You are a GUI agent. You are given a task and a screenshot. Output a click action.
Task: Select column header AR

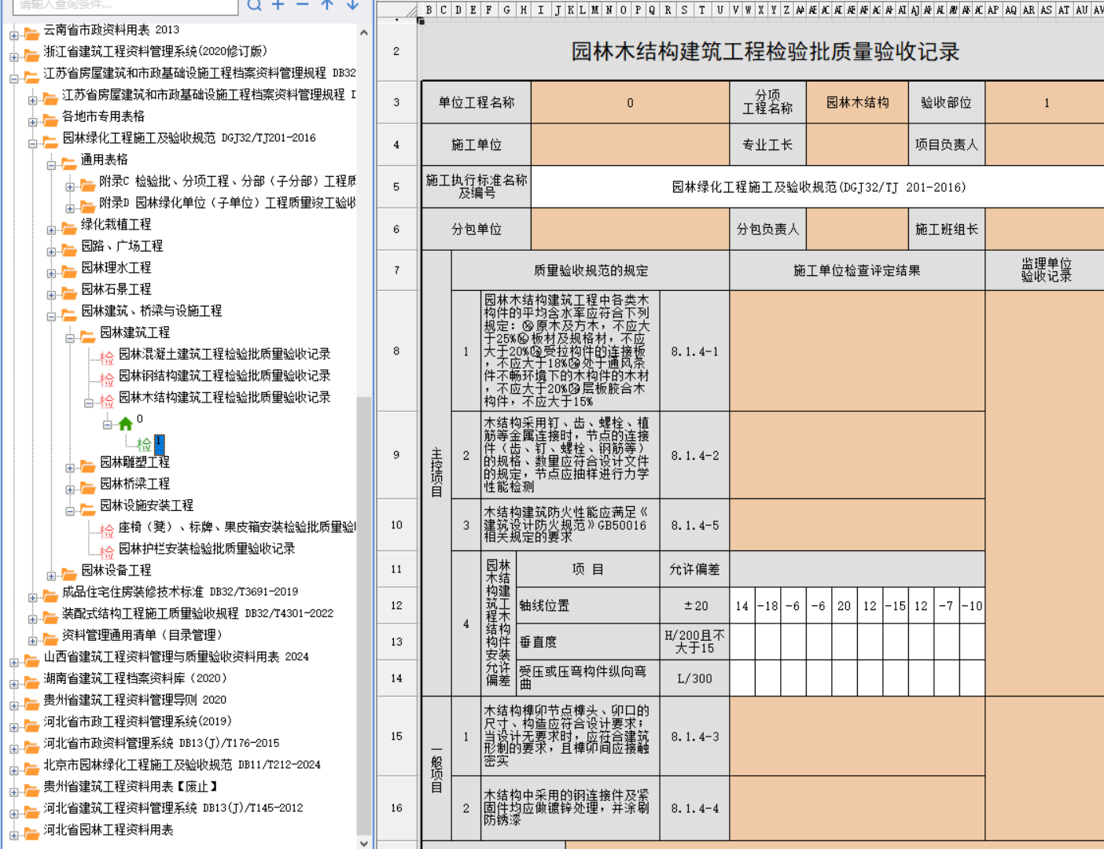[x=1029, y=9]
